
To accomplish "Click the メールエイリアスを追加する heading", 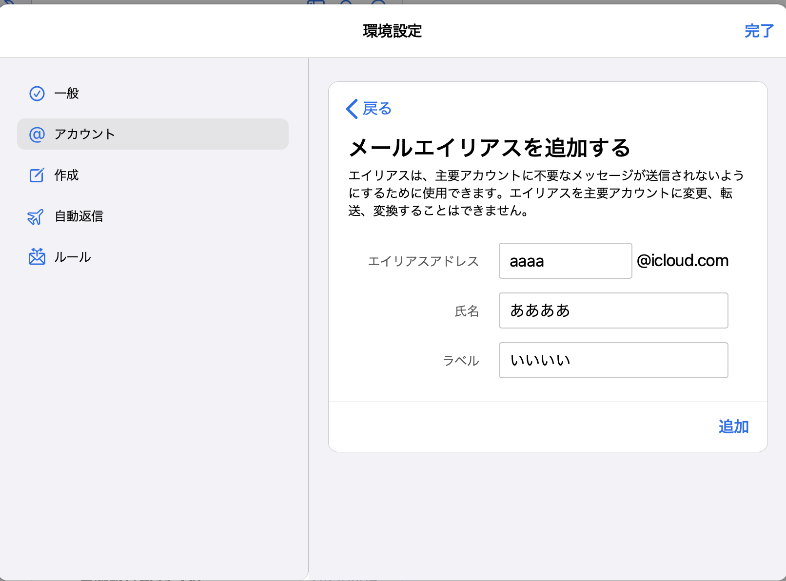I will pyautogui.click(x=490, y=148).
